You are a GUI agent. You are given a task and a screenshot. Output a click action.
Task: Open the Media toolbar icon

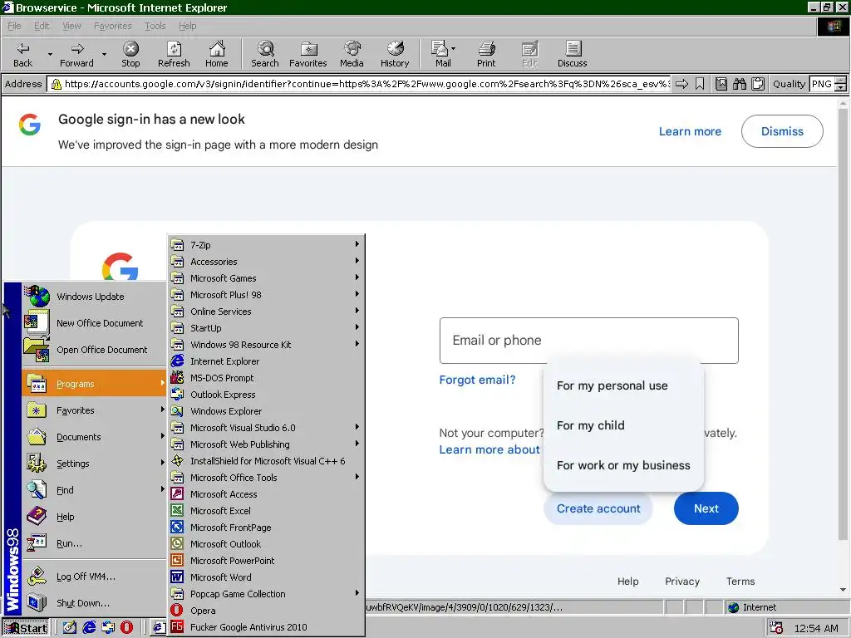(x=352, y=54)
